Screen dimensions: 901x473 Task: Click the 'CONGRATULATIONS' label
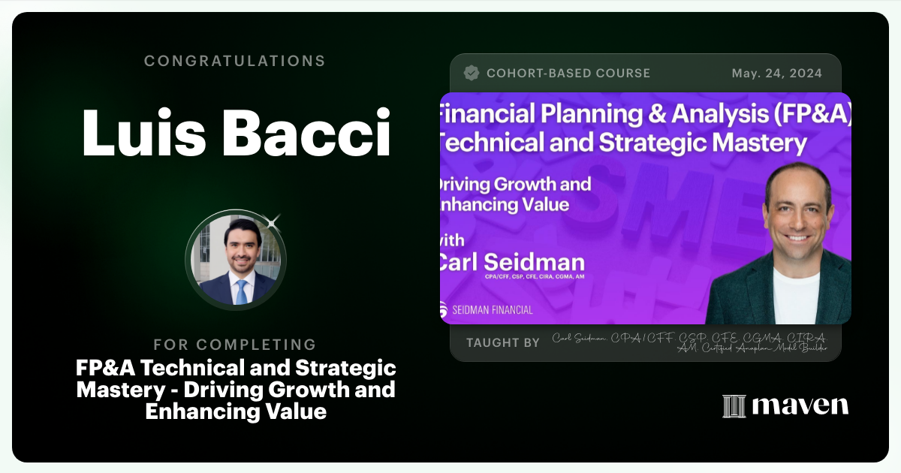[x=235, y=61]
